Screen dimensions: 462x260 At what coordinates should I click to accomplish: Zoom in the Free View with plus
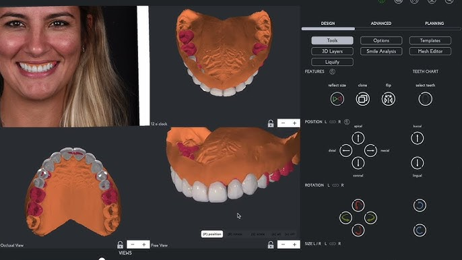coord(294,245)
